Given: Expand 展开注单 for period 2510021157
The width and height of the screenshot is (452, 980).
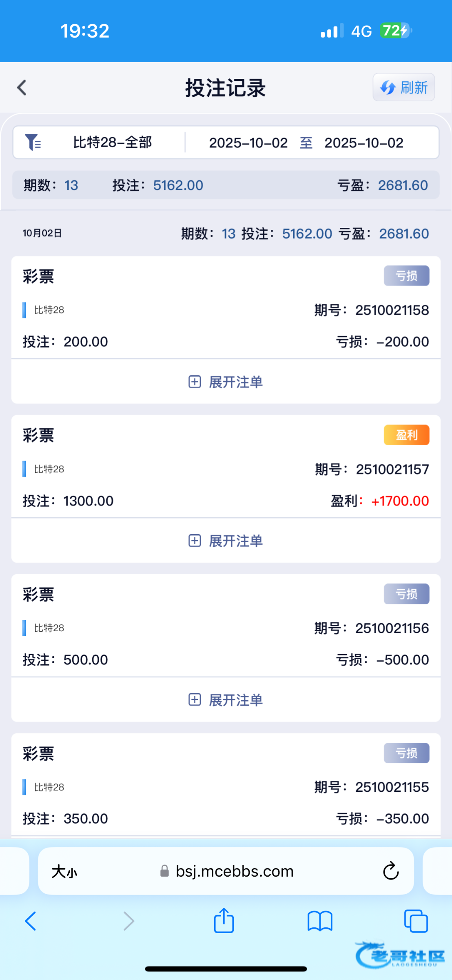Looking at the screenshot, I should pyautogui.click(x=226, y=541).
